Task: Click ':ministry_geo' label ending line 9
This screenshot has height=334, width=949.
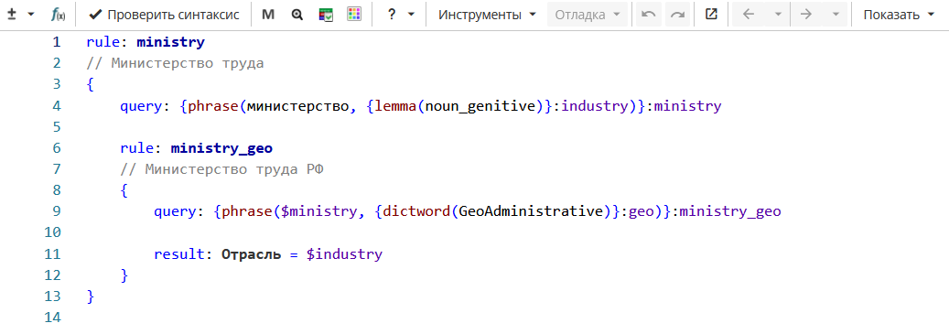Action: 727,211
